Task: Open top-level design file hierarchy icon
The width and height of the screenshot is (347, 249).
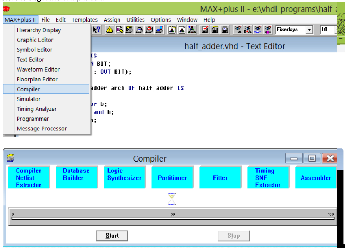Action: tap(192, 30)
